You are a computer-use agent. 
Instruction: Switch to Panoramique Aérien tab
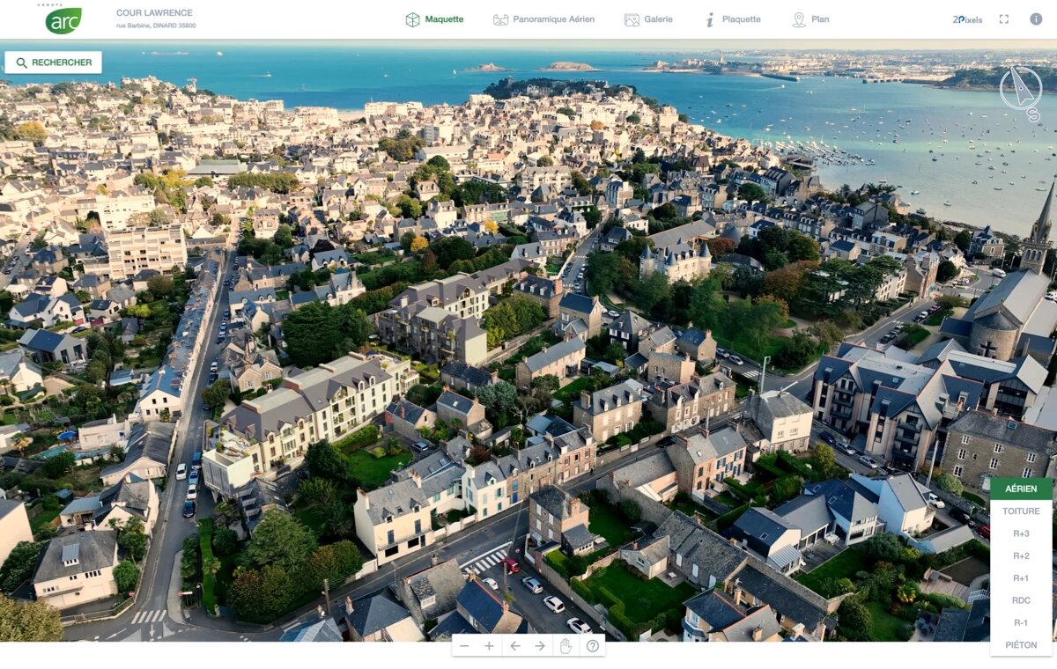click(543, 19)
